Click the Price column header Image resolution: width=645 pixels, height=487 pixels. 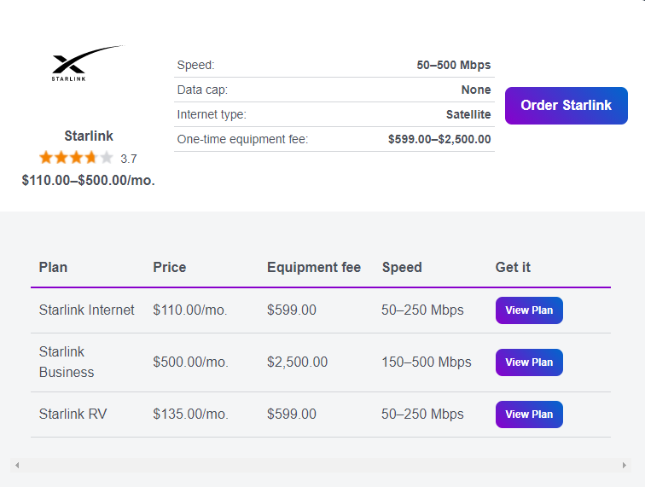[x=169, y=267]
